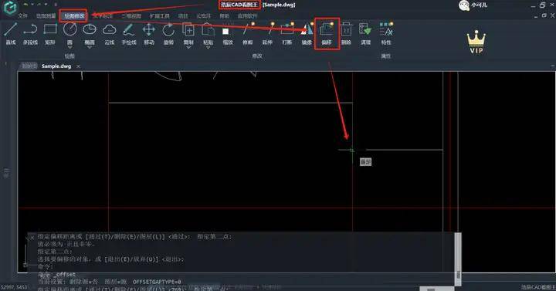
Task: Activate the 旋转 rotate tool
Action: 168,33
